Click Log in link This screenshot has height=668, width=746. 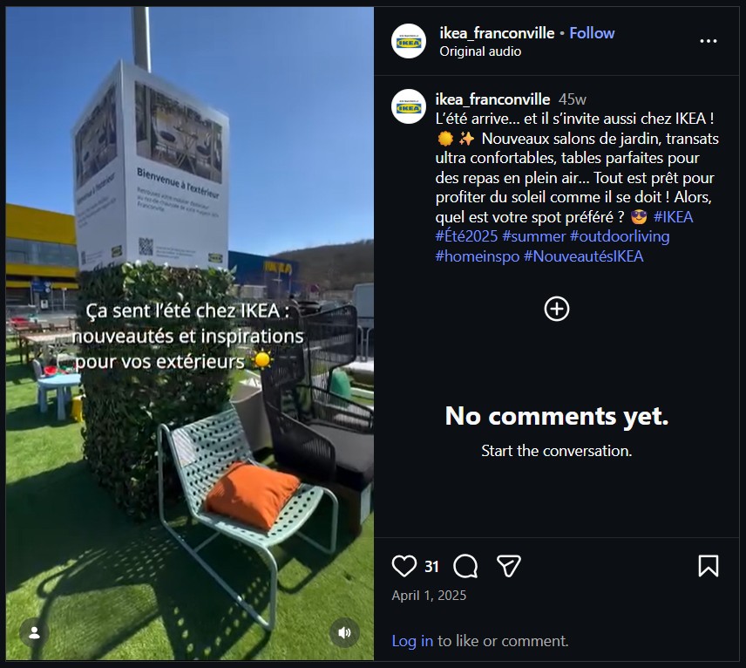point(412,641)
